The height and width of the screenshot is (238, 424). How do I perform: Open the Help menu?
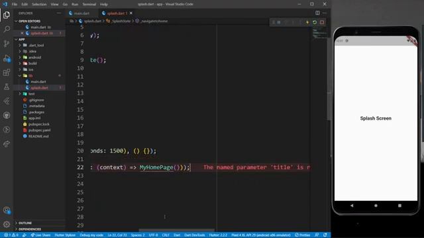pos(104,5)
